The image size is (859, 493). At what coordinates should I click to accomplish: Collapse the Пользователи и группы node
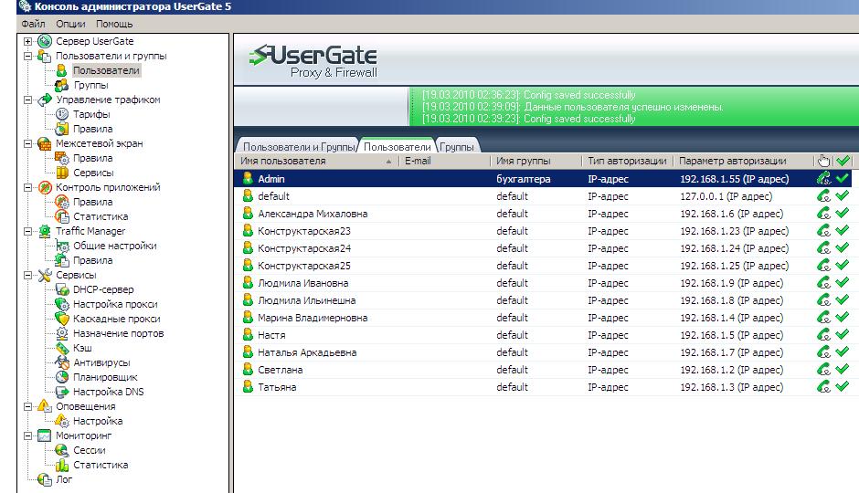pyautogui.click(x=28, y=56)
